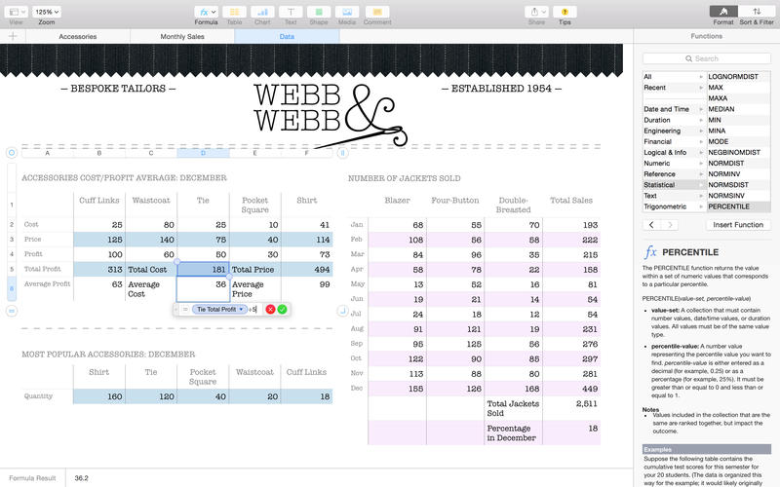This screenshot has width=780, height=487.
Task: Expand the Statistical function category
Action: (672, 184)
